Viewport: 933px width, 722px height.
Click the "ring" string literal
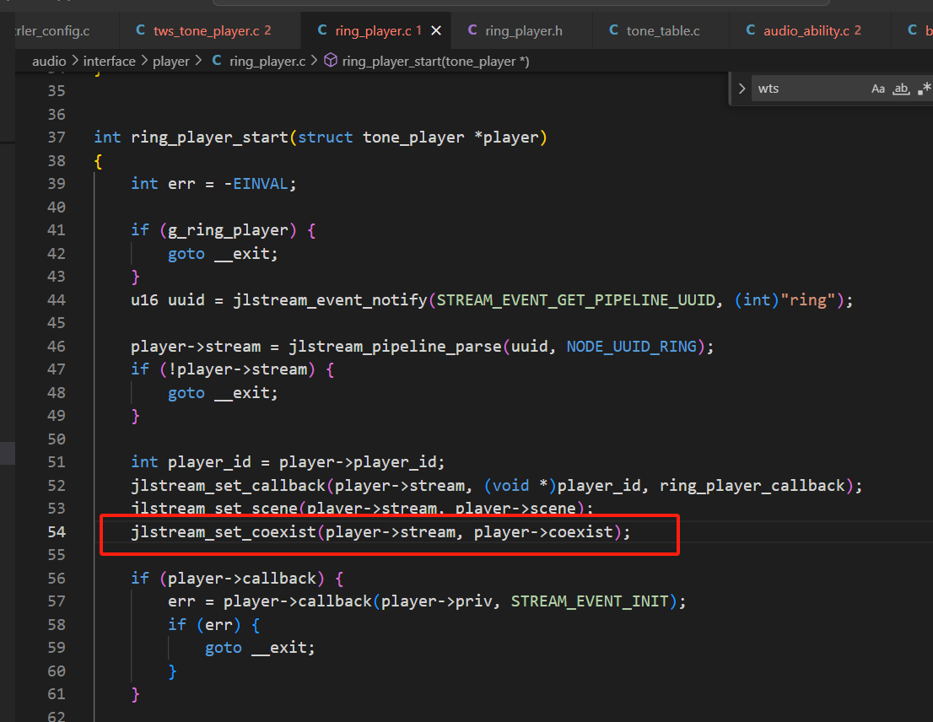[x=809, y=299]
